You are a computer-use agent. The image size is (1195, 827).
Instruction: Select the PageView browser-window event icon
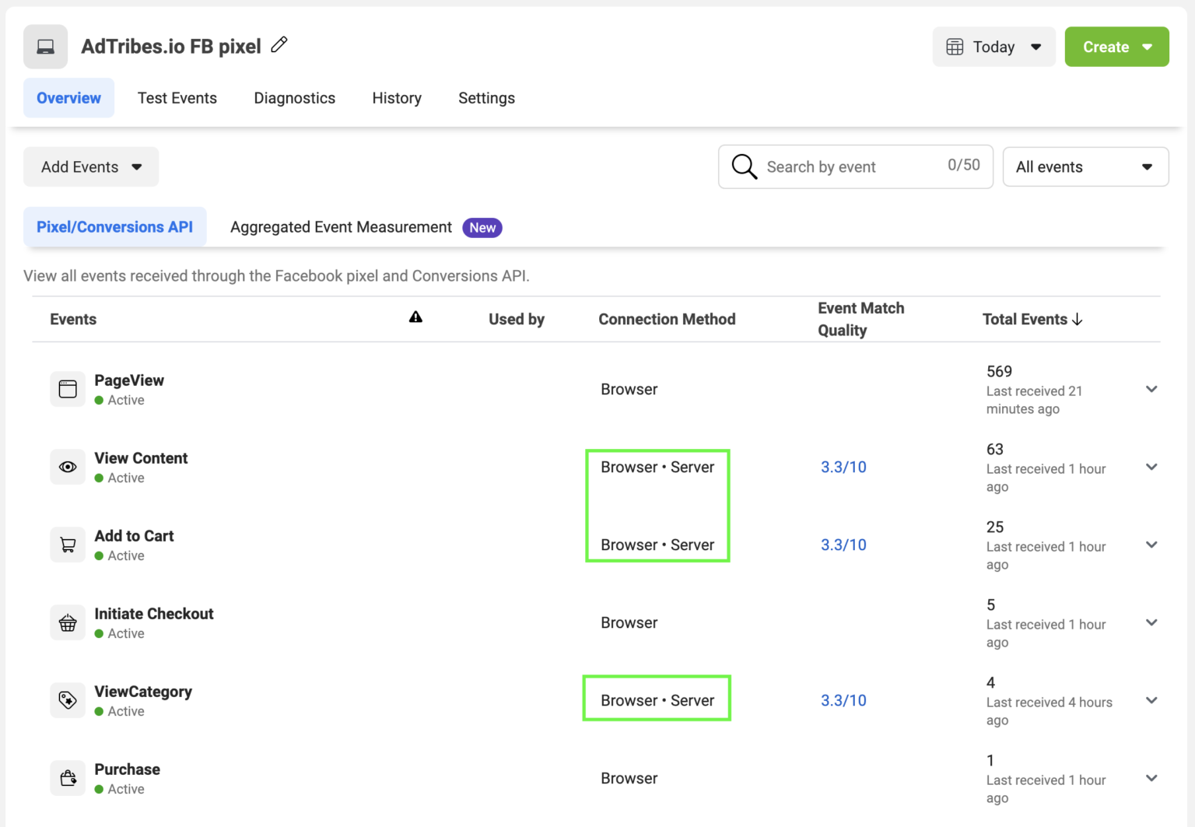coord(68,389)
